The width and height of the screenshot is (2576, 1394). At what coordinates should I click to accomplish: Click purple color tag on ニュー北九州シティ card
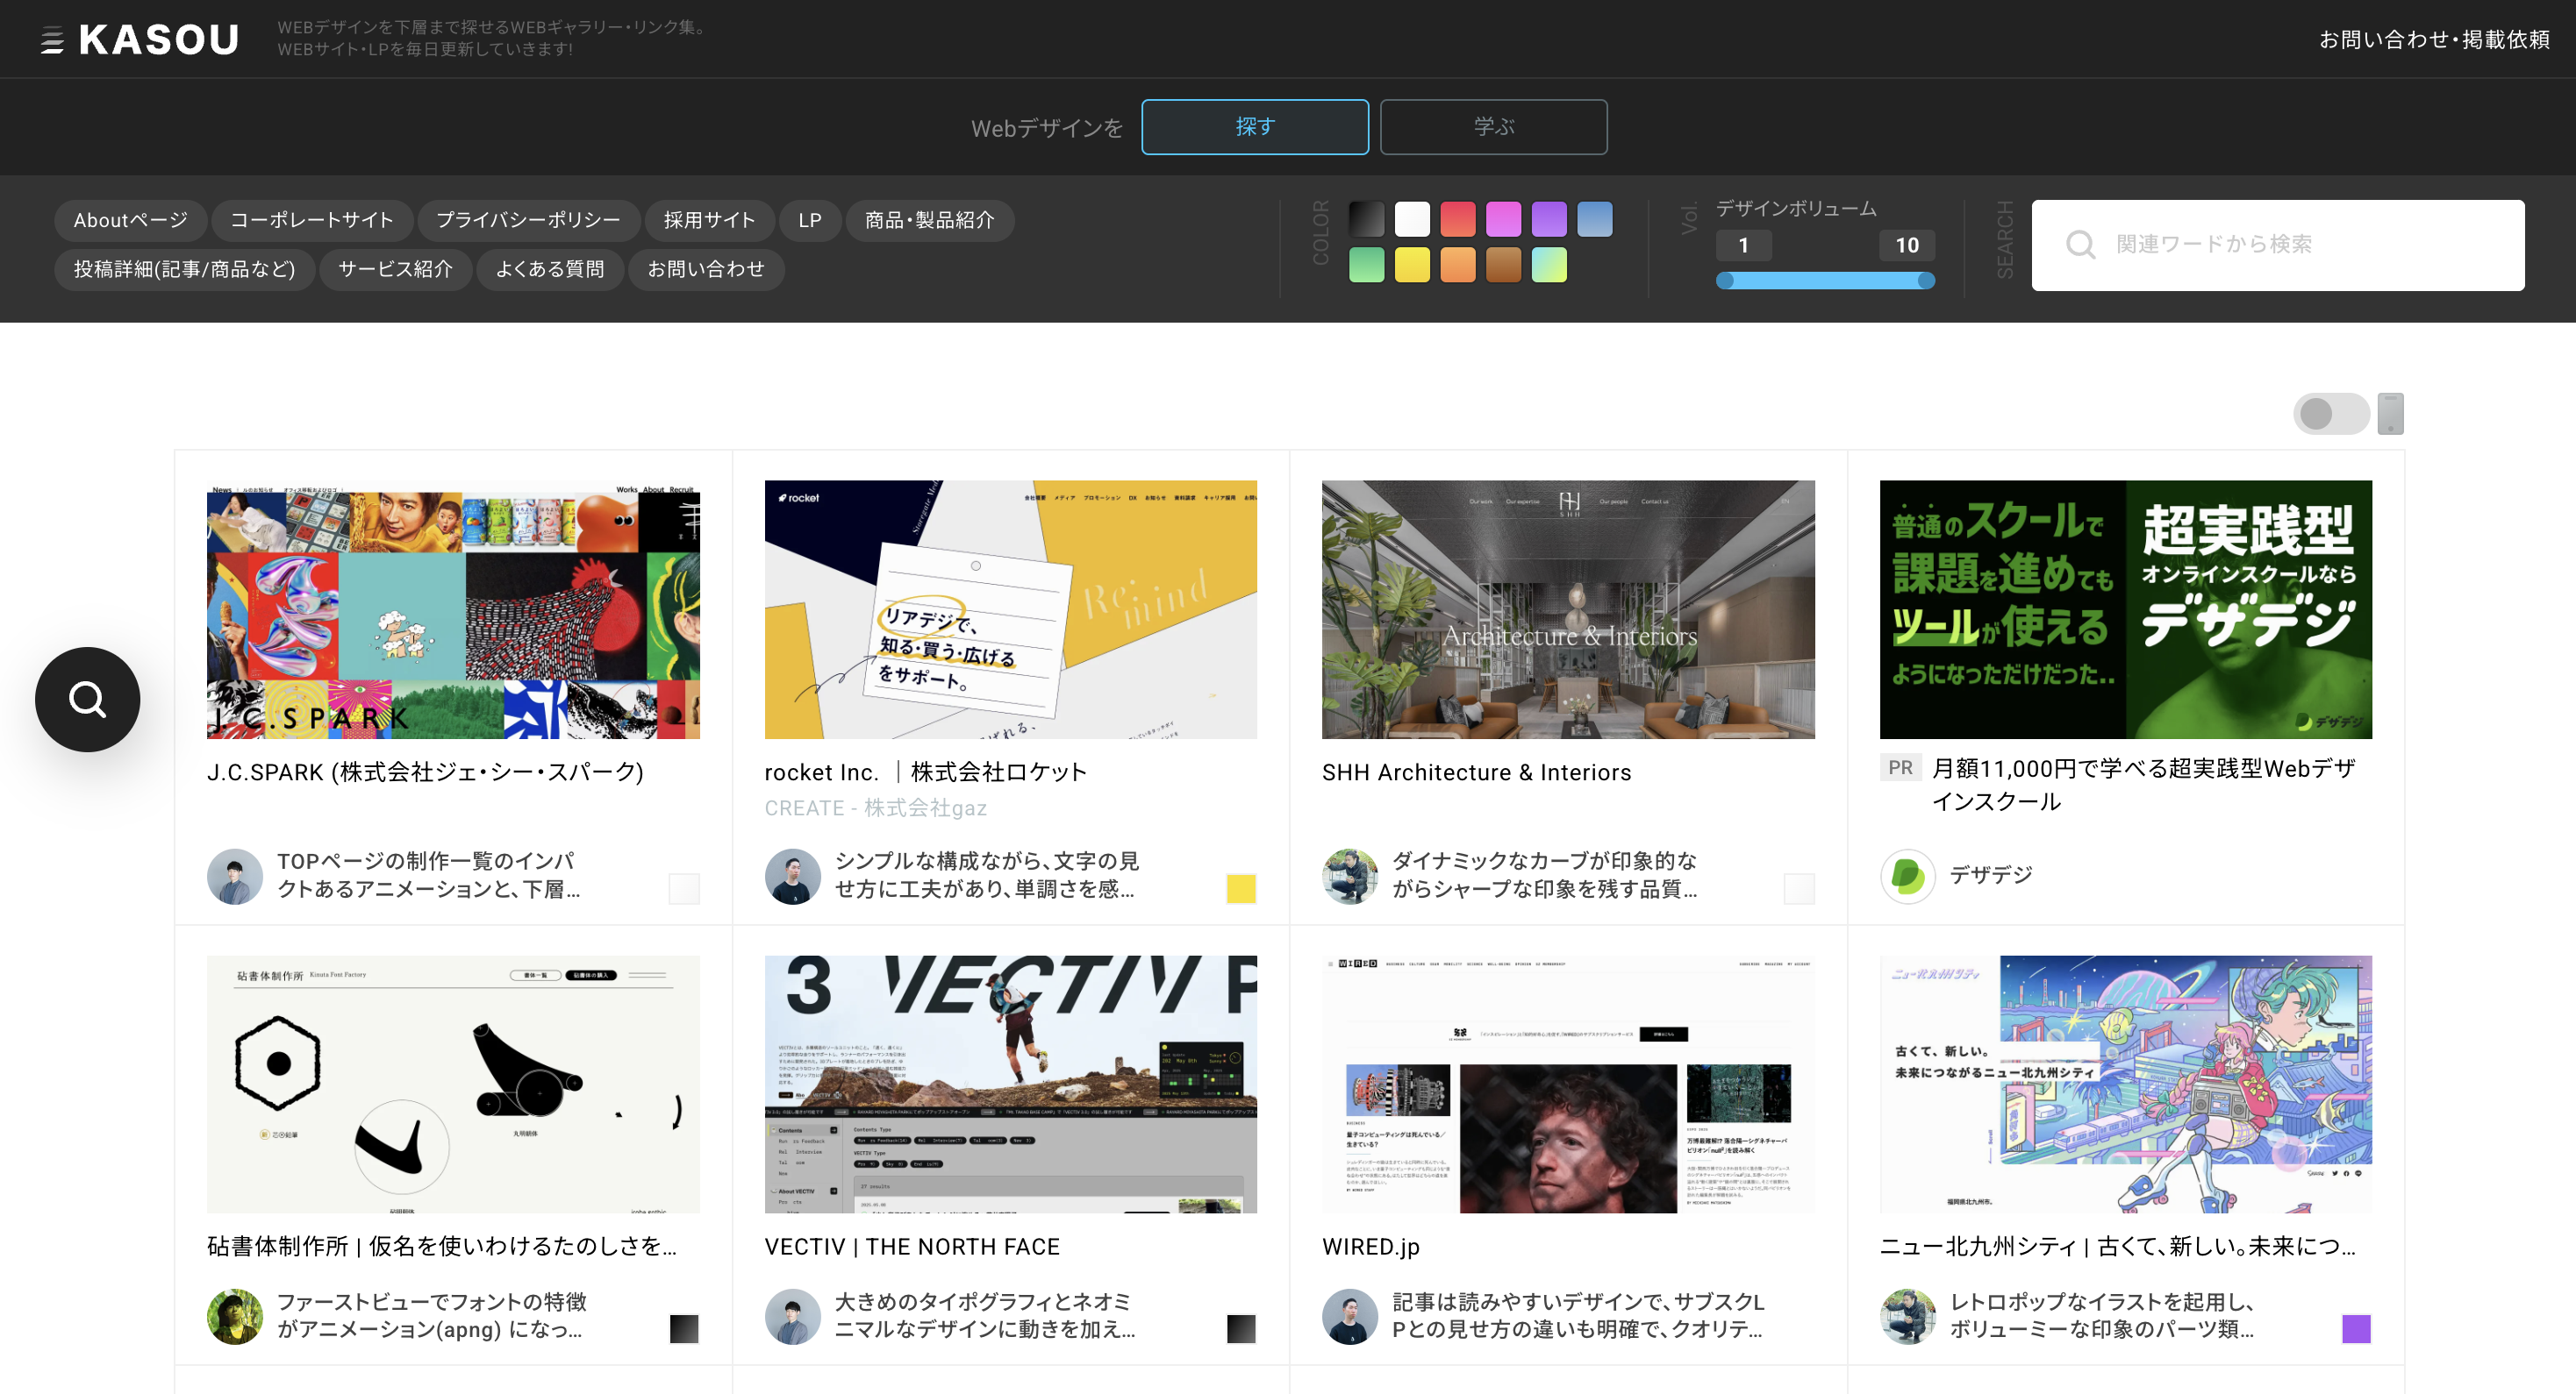point(2357,1329)
